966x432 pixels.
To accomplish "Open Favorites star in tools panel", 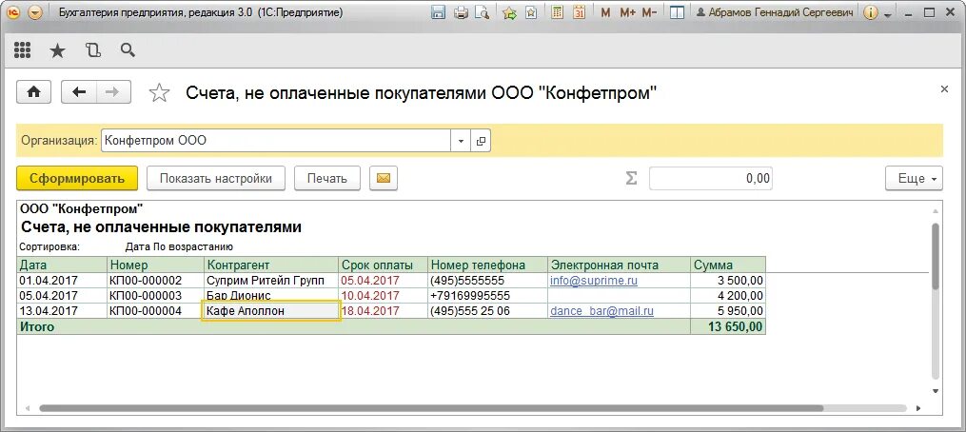I will pyautogui.click(x=57, y=50).
